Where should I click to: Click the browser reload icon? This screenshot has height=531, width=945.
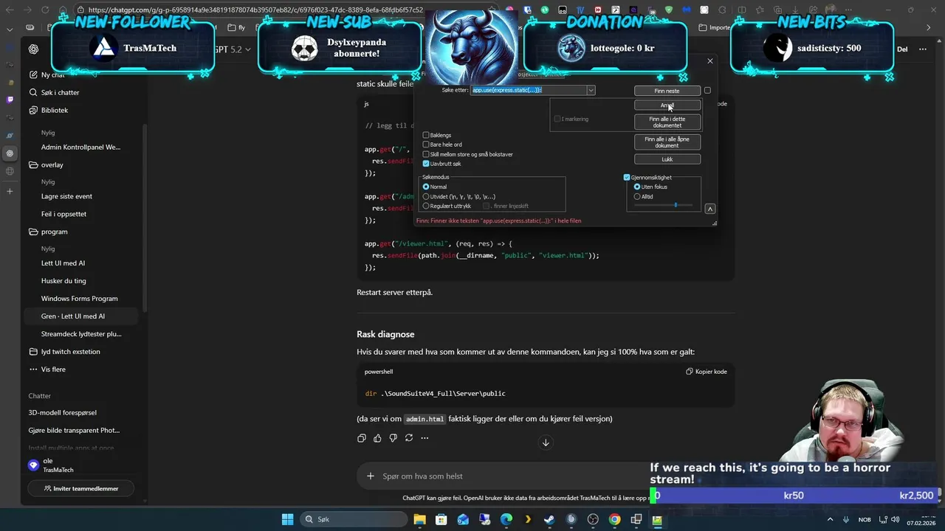(x=45, y=10)
